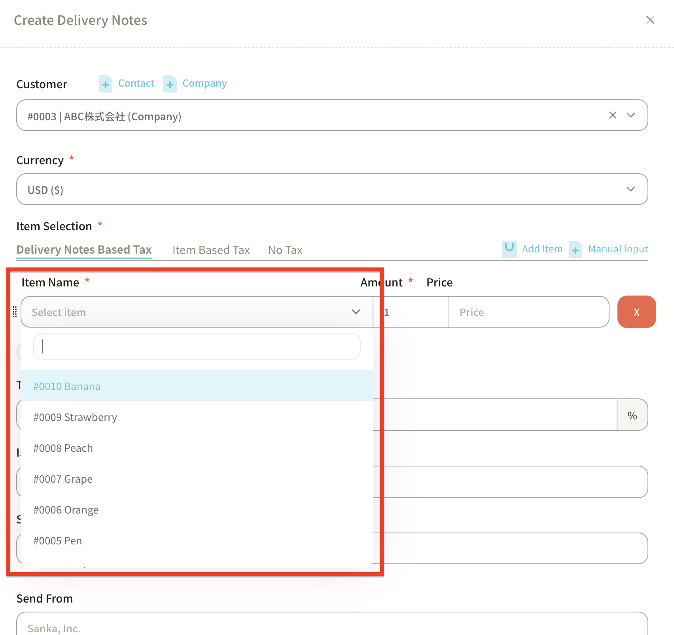Screen dimensions: 674x635
Task: Click the plus icon next to Contact
Action: (105, 84)
